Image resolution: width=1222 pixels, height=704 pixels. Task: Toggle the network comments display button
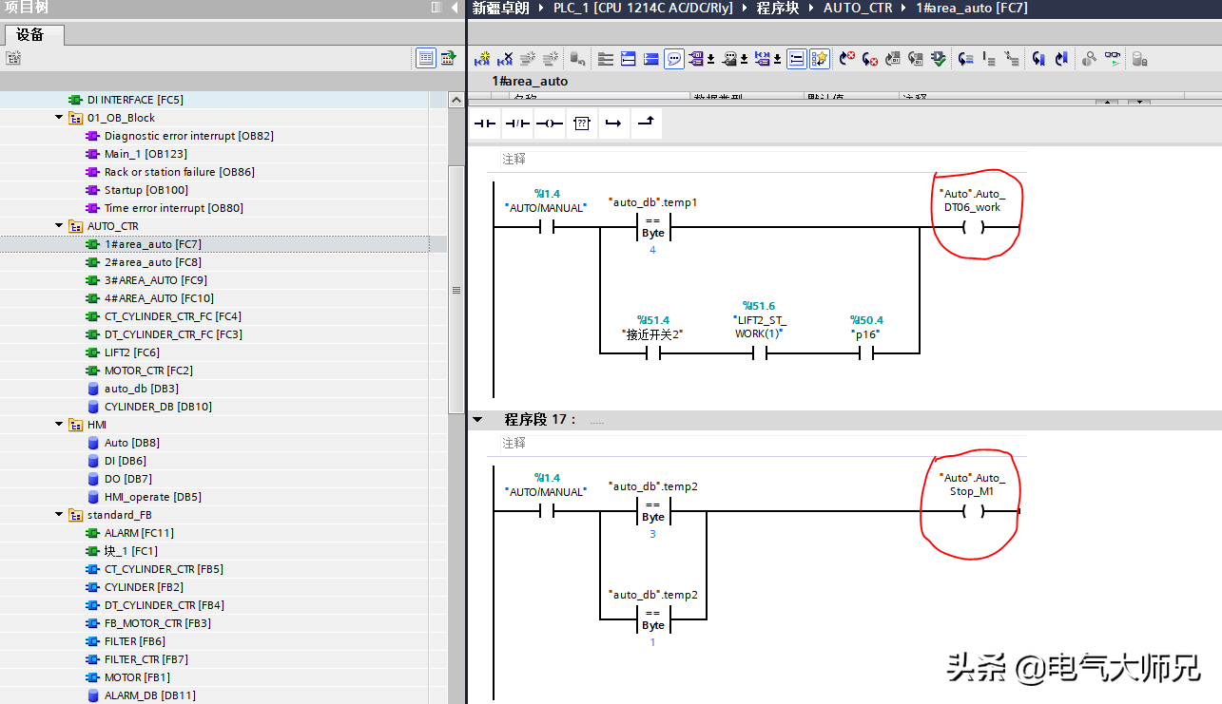pos(673,59)
